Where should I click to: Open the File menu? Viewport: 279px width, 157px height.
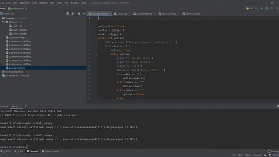[x=2, y=3]
